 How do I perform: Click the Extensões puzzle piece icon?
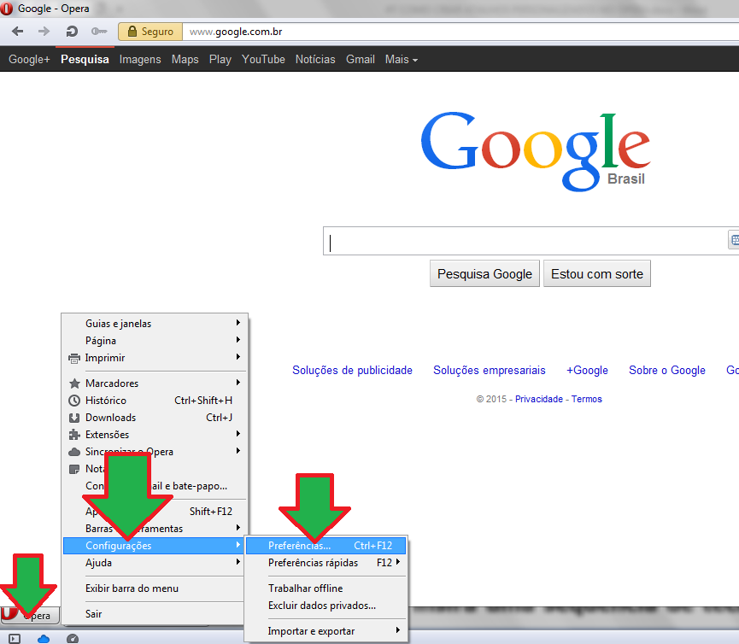click(76, 434)
